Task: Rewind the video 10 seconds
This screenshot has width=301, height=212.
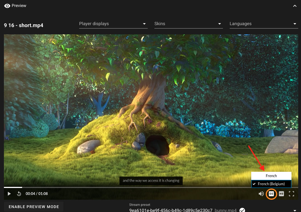Action: (x=19, y=194)
